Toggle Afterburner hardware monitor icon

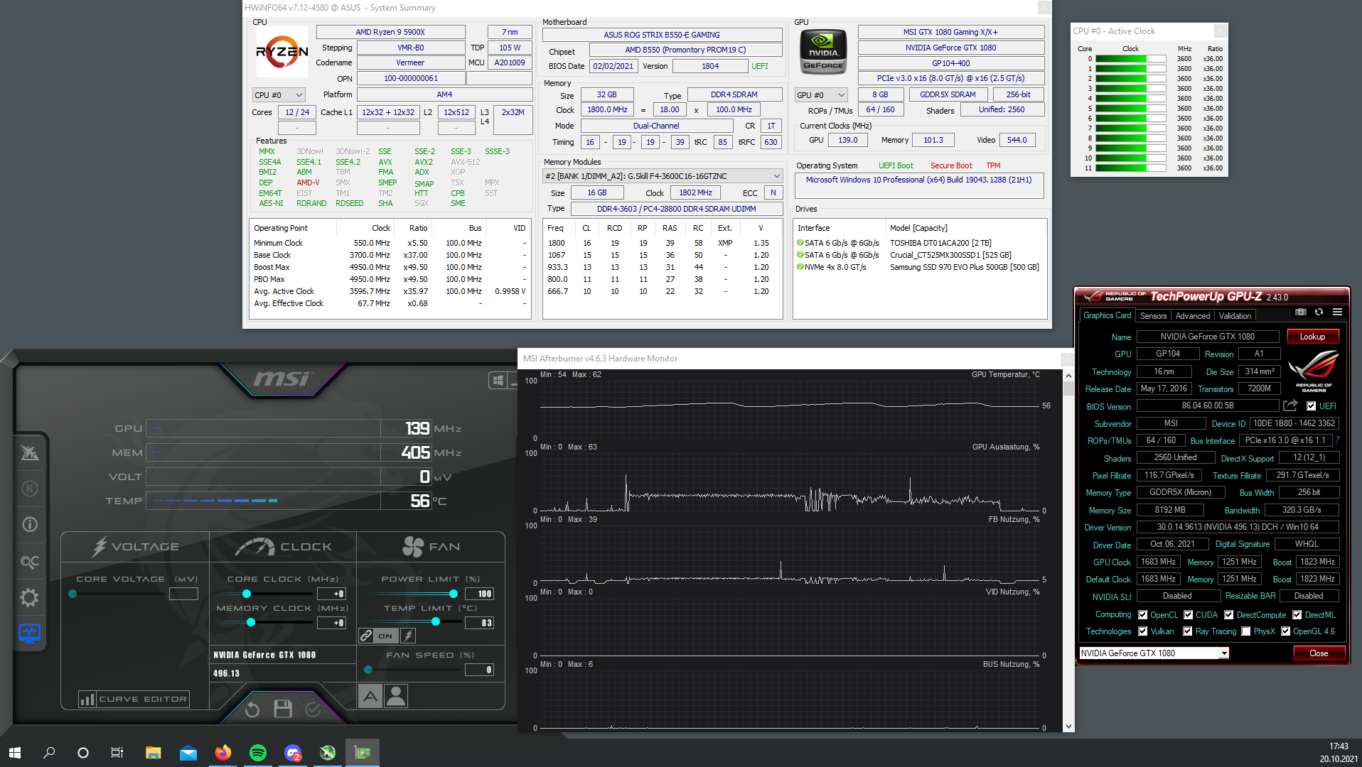tap(29, 633)
